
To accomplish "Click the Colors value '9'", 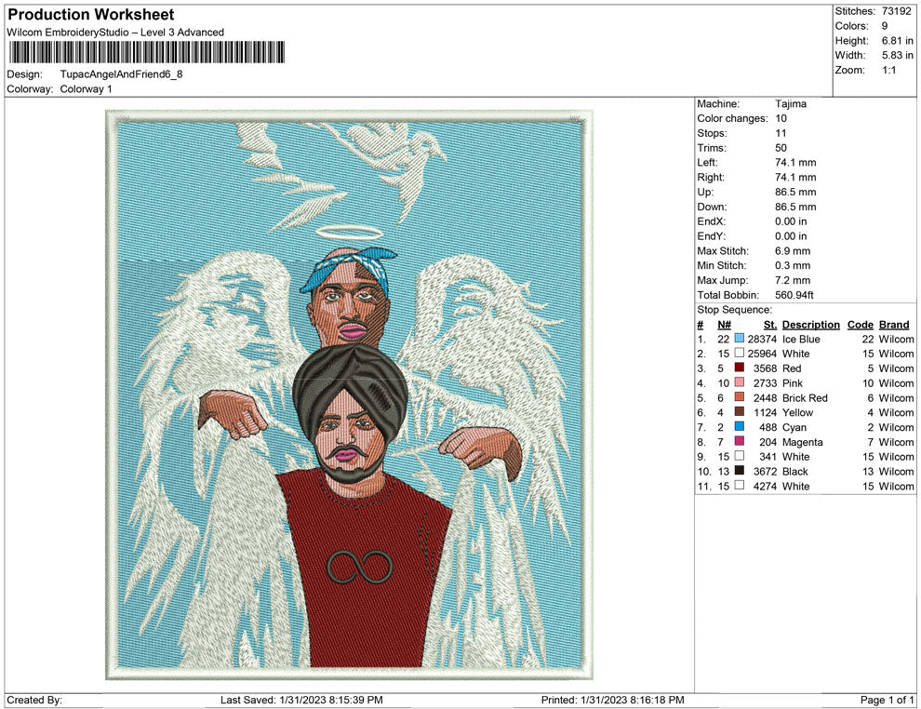I will (885, 26).
